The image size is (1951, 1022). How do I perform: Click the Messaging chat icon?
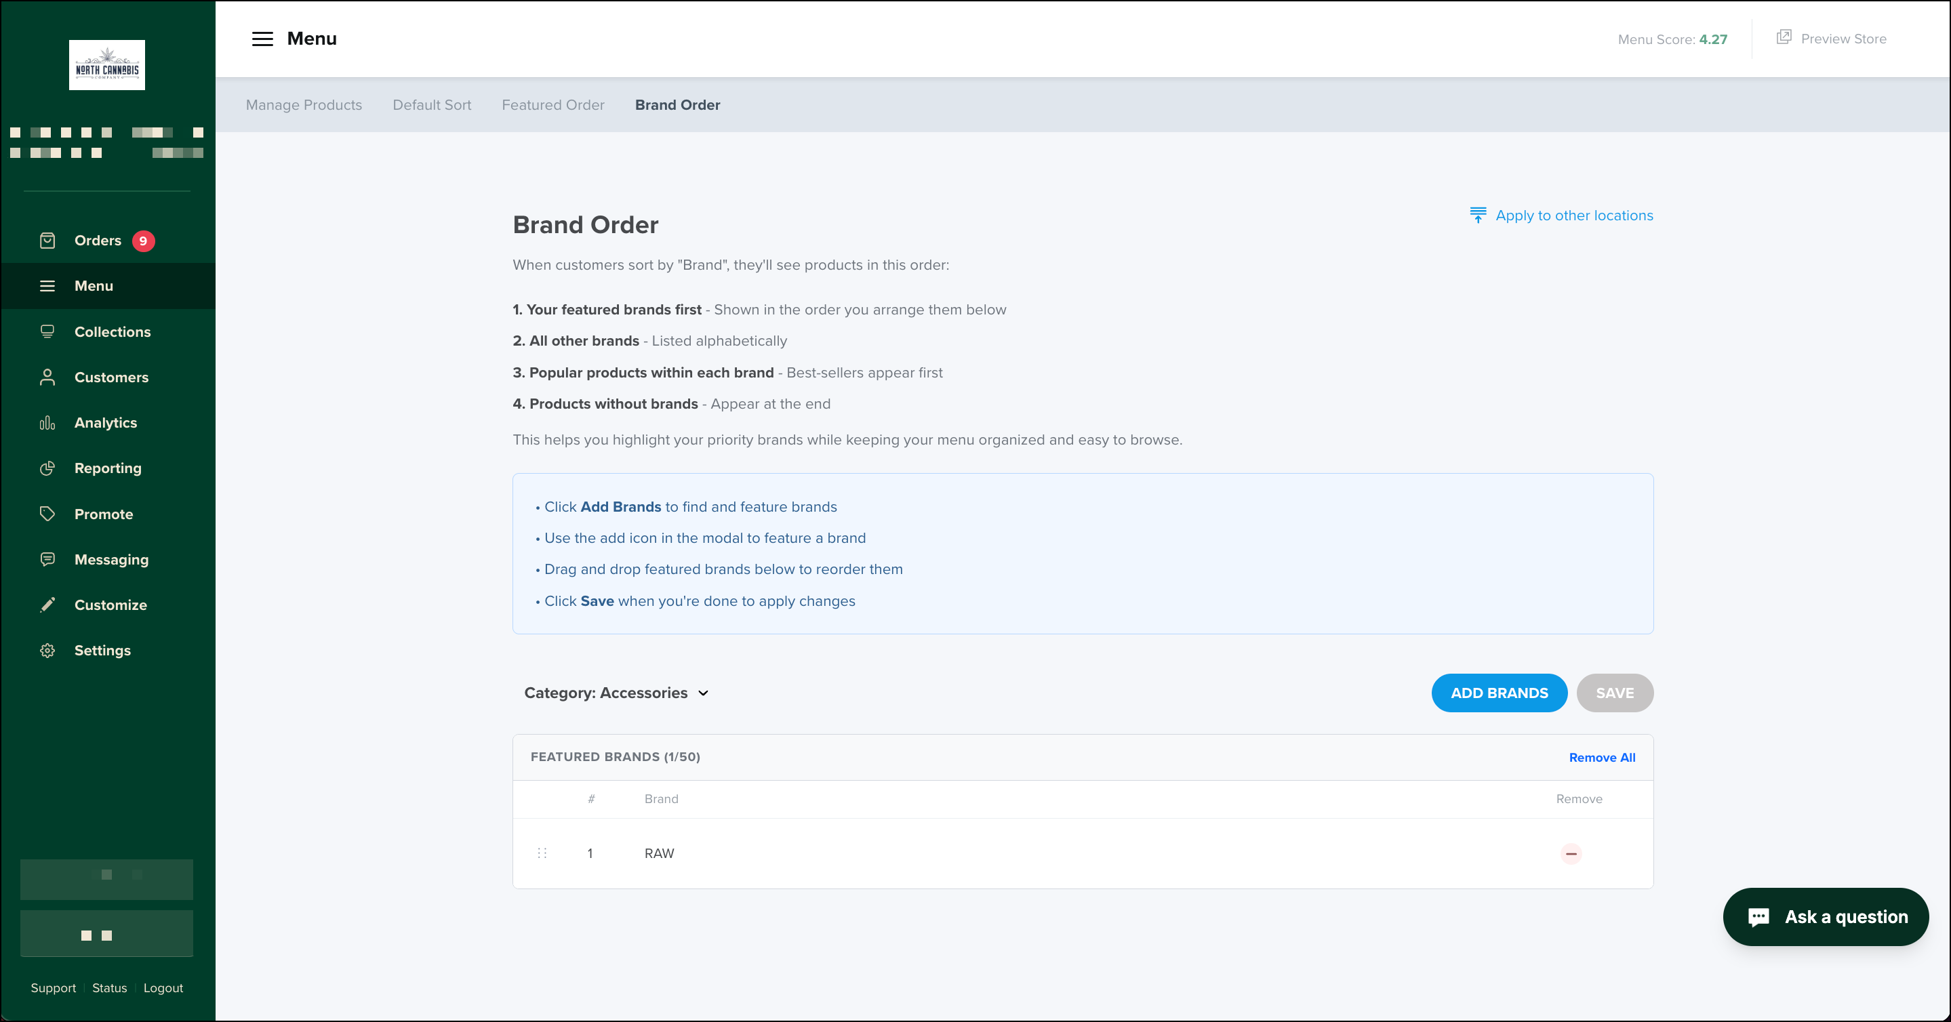coord(47,559)
